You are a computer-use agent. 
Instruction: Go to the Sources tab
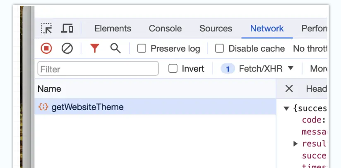point(216,29)
